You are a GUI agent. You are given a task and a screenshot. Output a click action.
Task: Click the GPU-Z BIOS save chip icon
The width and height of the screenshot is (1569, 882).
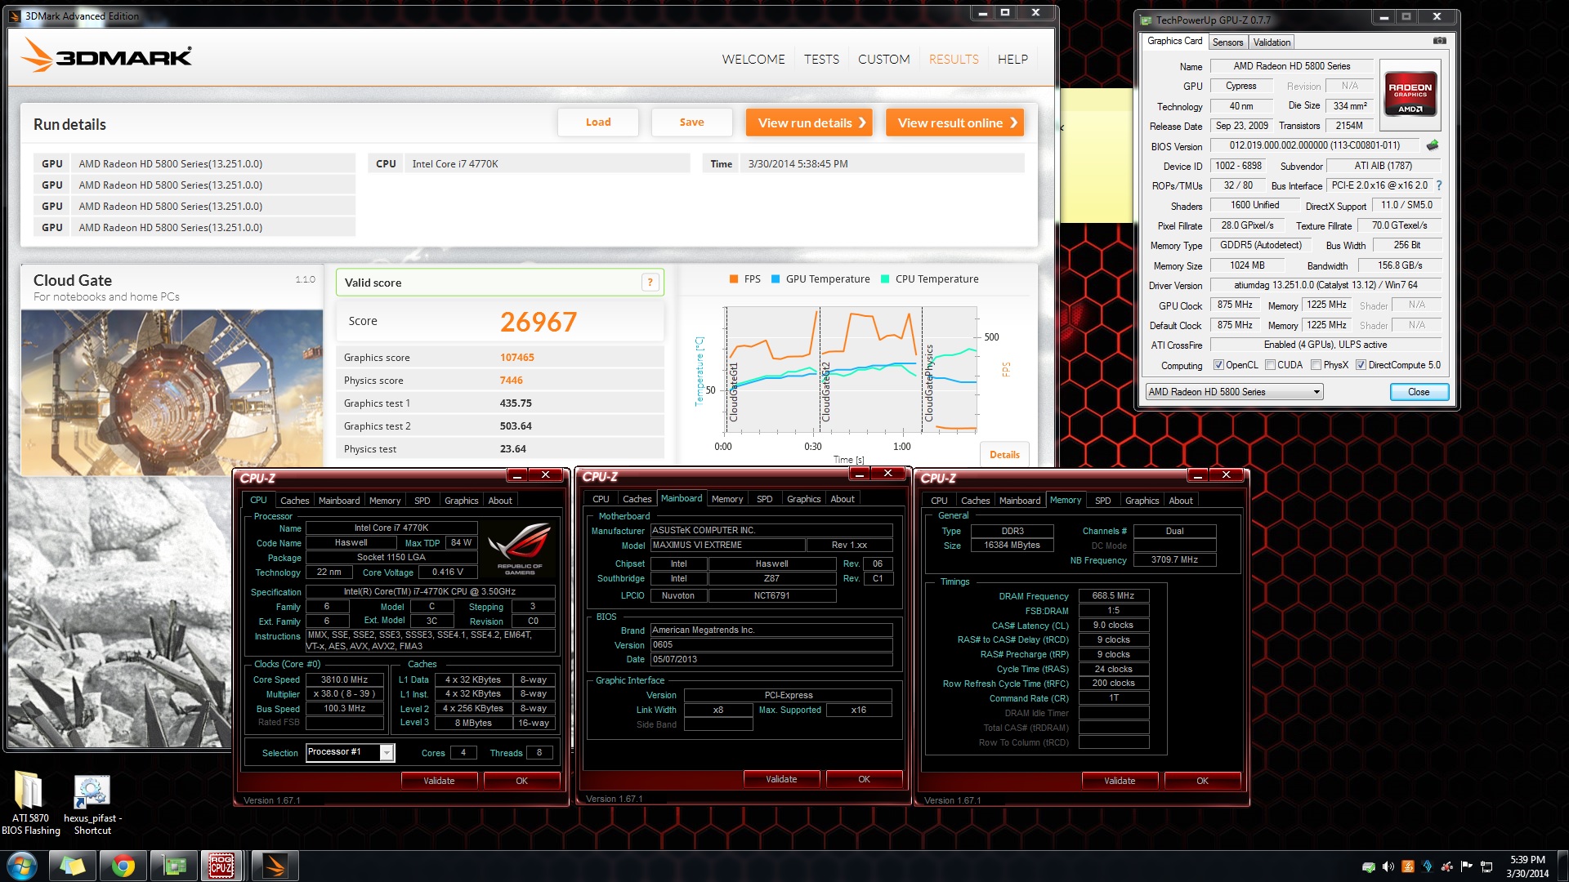(x=1433, y=145)
